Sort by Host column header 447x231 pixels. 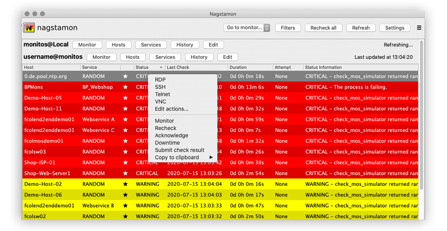52,68
